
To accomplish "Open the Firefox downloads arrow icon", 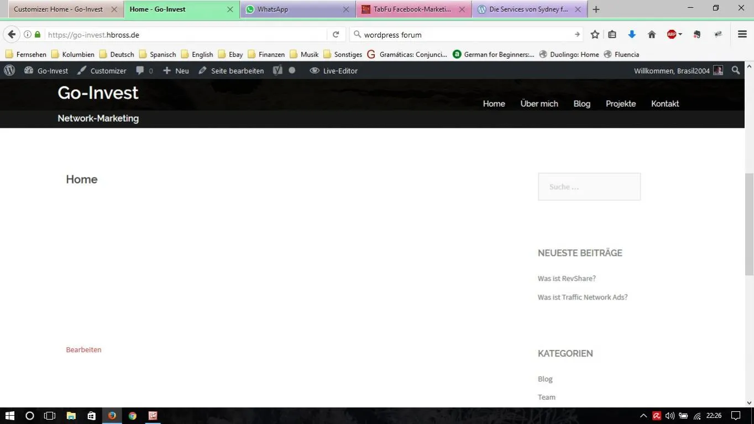I will tap(632, 34).
